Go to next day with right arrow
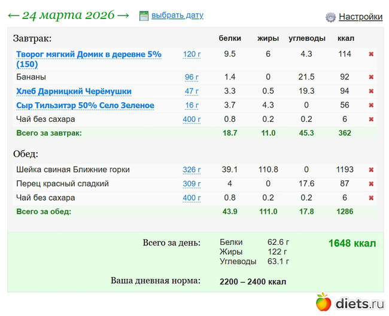The width and height of the screenshot is (389, 316). point(123,15)
